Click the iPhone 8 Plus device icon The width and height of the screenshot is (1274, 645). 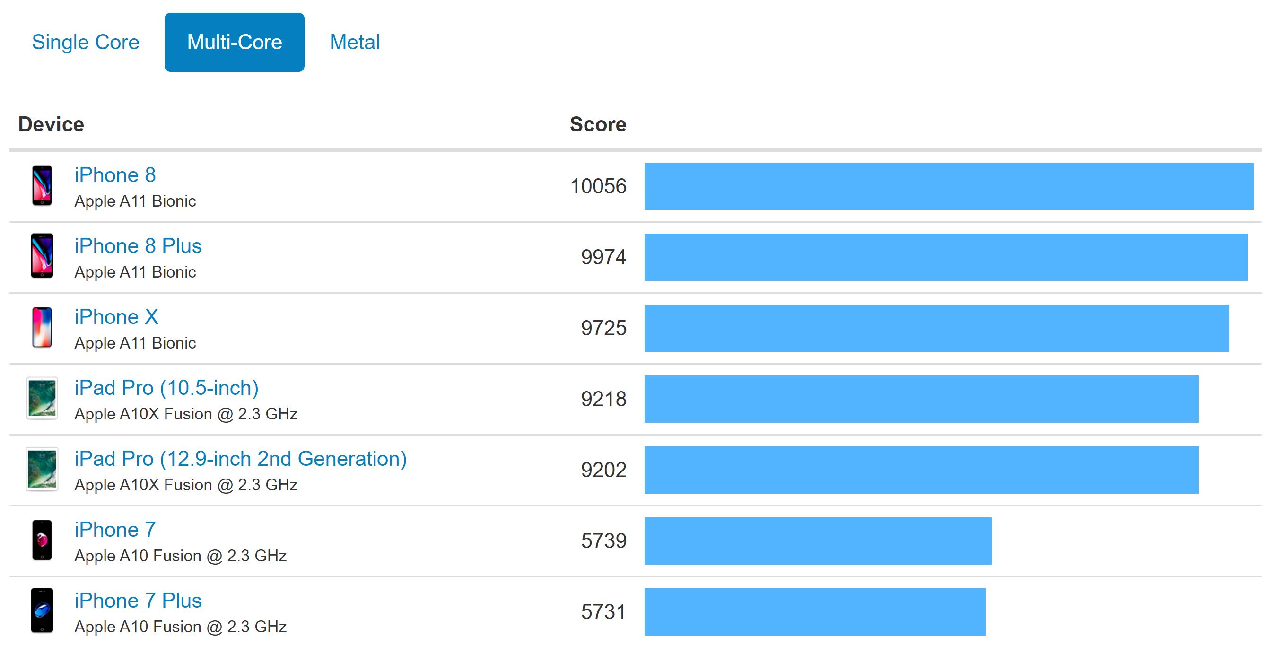pos(42,256)
